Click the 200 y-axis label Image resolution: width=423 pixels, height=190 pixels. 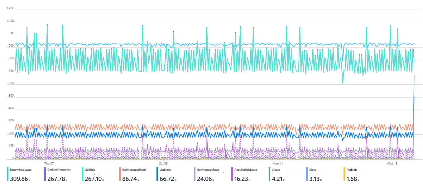point(12,133)
